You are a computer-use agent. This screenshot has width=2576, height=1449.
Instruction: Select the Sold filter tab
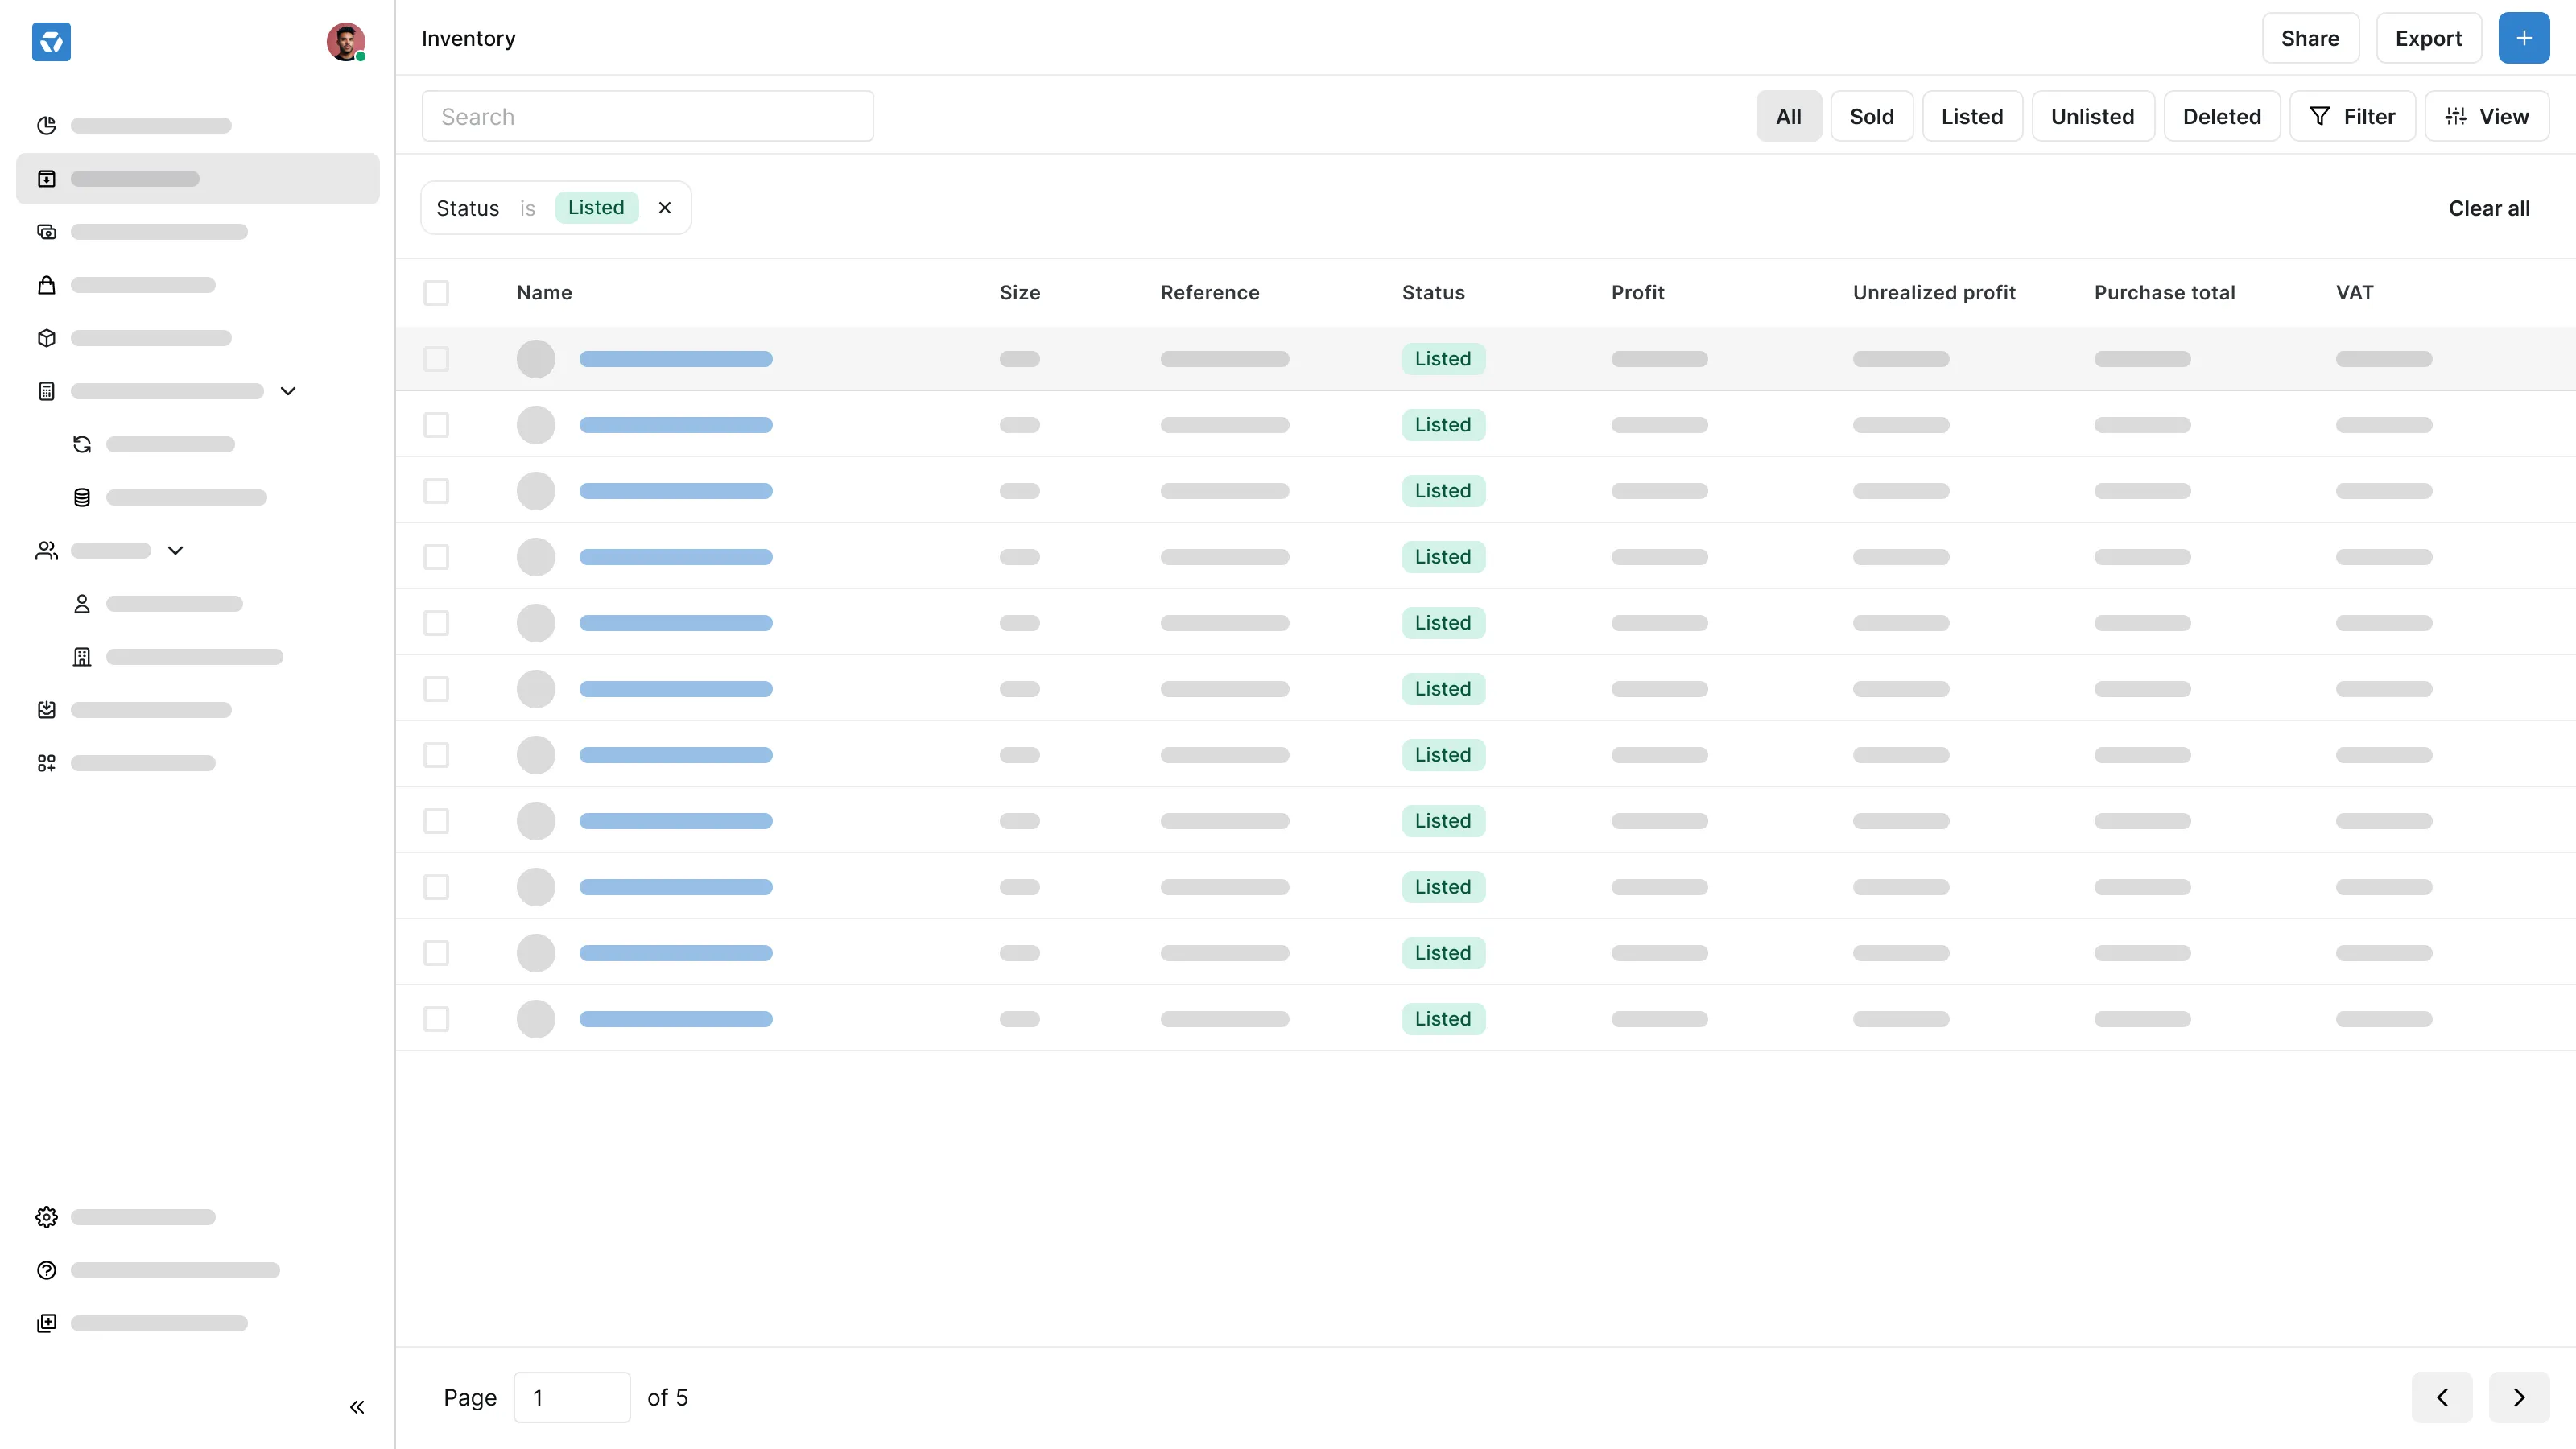(1871, 115)
